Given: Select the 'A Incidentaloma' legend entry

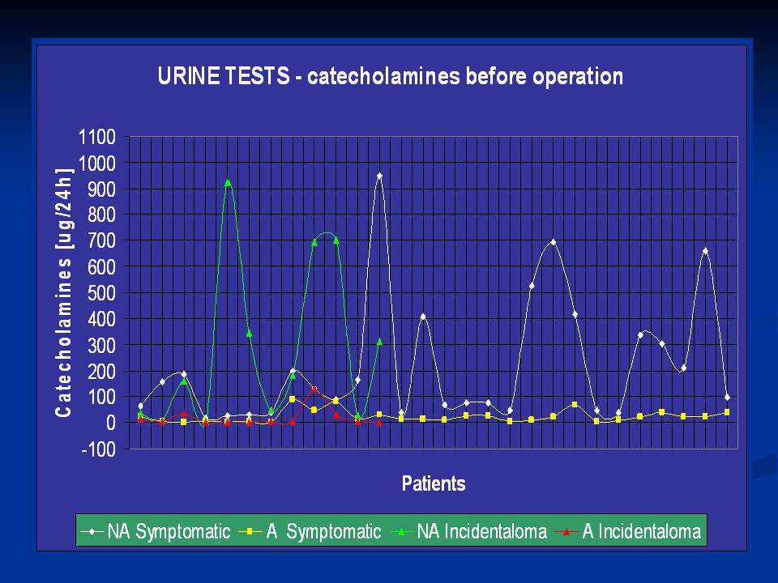Looking at the screenshot, I should (x=627, y=531).
